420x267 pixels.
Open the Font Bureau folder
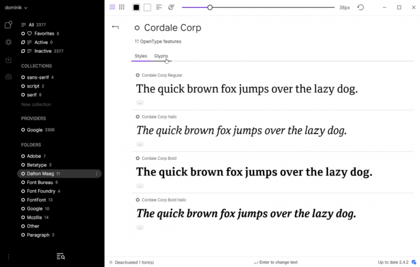point(40,182)
